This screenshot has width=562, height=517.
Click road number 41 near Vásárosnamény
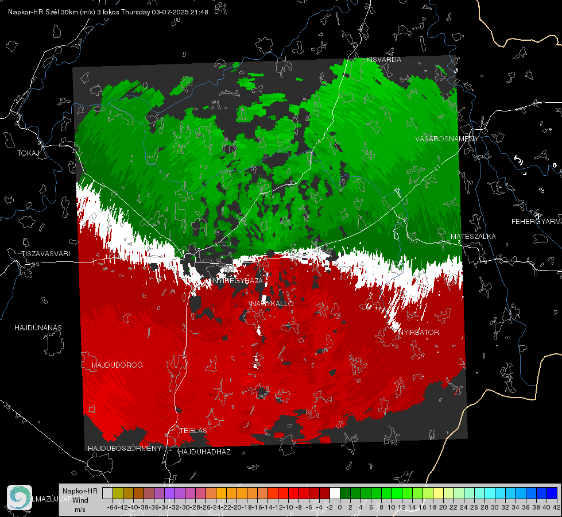(x=436, y=168)
